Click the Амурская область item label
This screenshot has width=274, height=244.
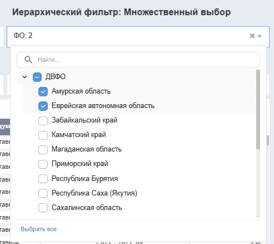coord(81,91)
